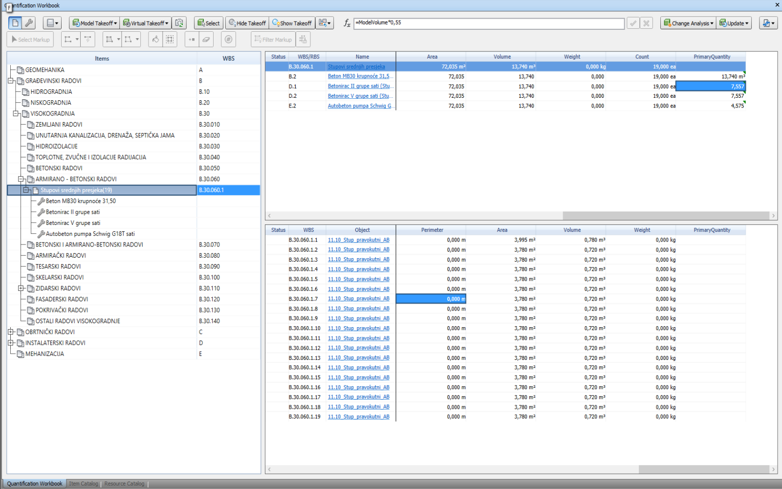
Task: Click the eraser markup tool
Action: click(206, 40)
